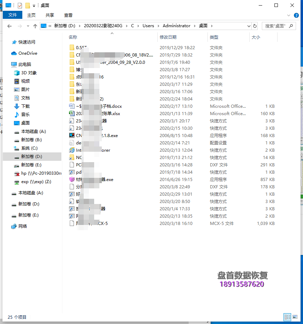The height and width of the screenshot is (324, 303).
Task: Select 新加卷 (B:) drive in sidebar
Action: point(31,140)
